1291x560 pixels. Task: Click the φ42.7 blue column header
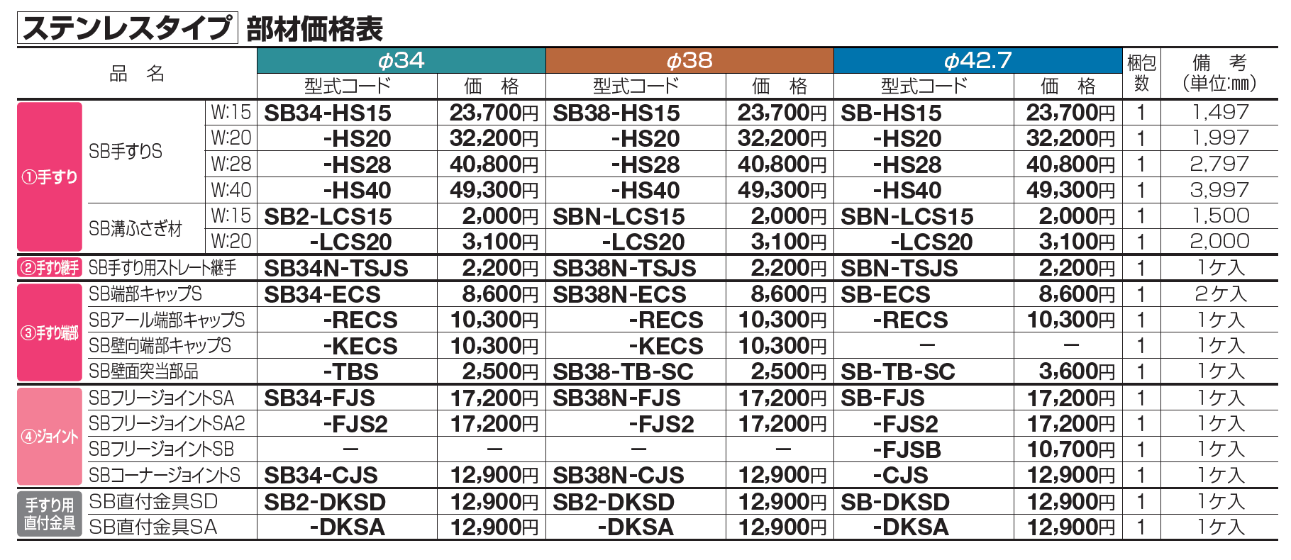[977, 61]
